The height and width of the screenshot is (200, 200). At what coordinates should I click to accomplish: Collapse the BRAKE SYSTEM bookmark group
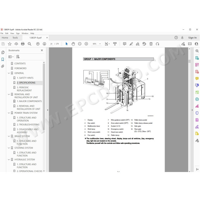(x=9, y=136)
